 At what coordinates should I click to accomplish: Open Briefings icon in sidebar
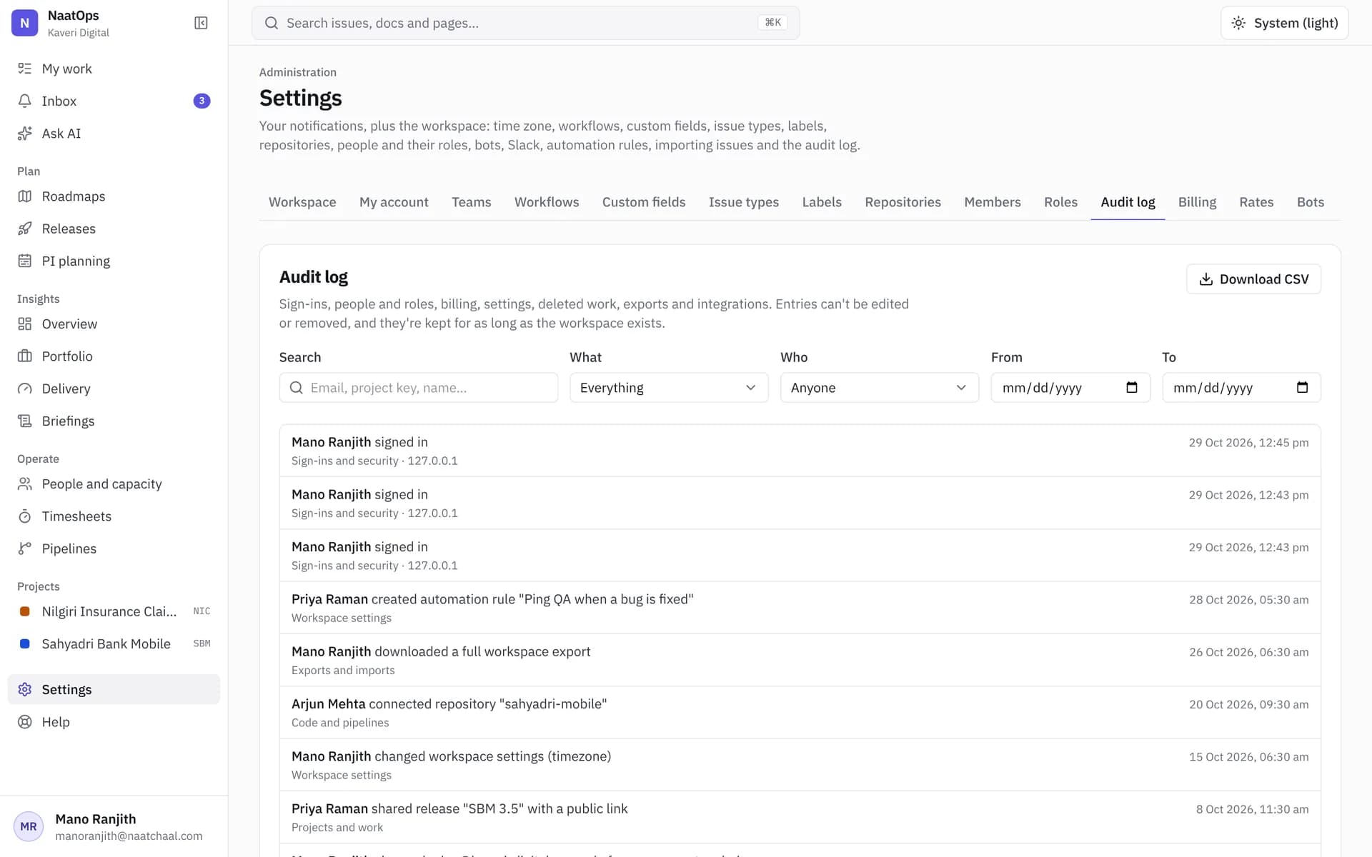[x=25, y=421]
